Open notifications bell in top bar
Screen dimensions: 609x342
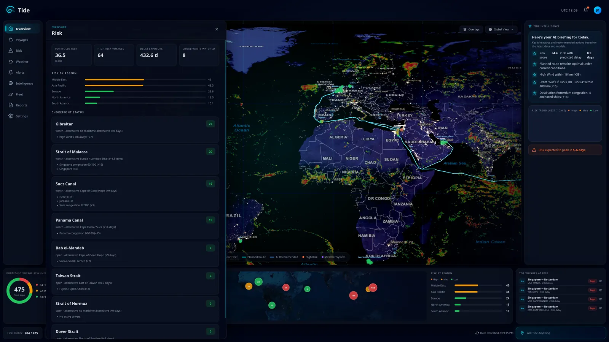click(x=586, y=10)
